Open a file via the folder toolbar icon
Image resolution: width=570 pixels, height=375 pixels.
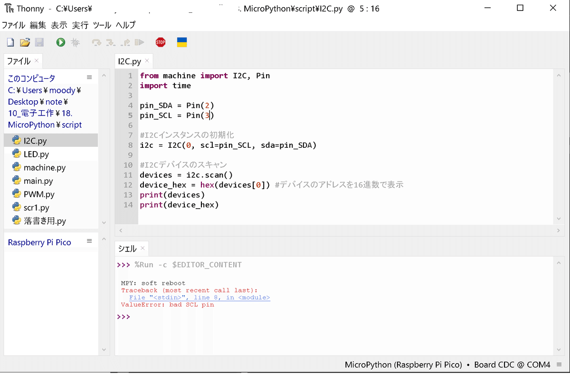(25, 42)
